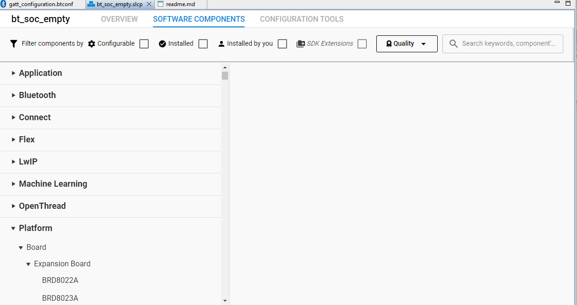Collapse the Platform category
Image resolution: width=577 pixels, height=305 pixels.
point(35,228)
